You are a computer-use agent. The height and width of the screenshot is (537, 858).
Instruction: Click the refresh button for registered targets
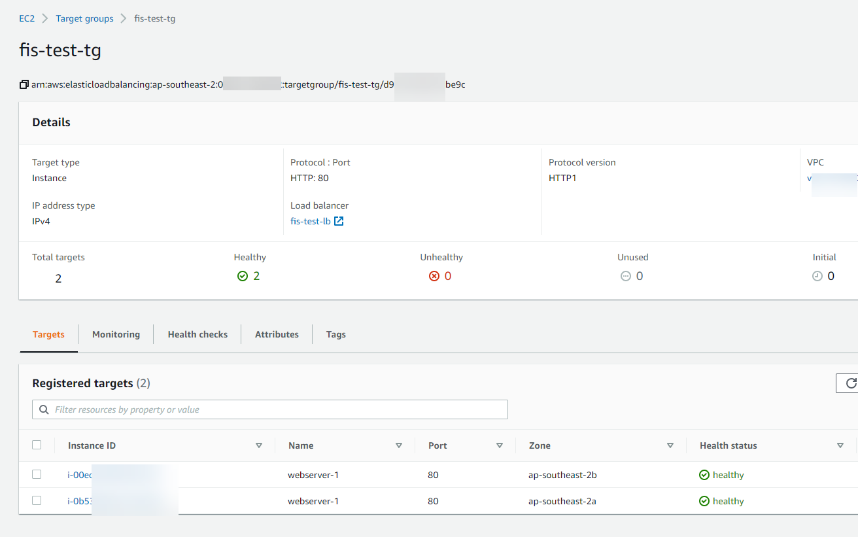[x=849, y=383]
